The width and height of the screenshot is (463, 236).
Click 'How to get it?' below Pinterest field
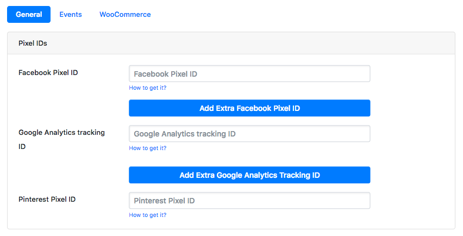pyautogui.click(x=147, y=215)
